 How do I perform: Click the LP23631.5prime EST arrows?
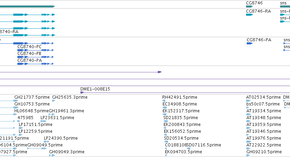[x=44, y=121]
